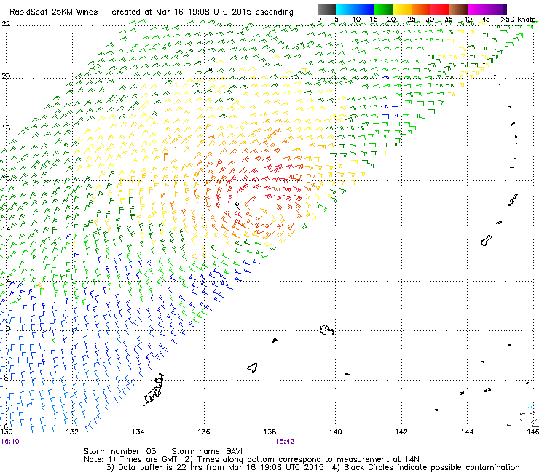Screen dimensions: 539x473
Task: Click the 'Storm number: 03' text
Action: [x=120, y=451]
